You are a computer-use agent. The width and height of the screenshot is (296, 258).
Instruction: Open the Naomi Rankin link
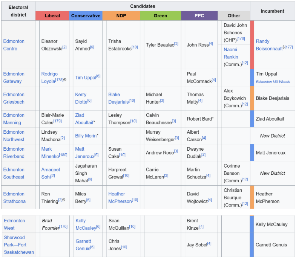[x=231, y=53]
